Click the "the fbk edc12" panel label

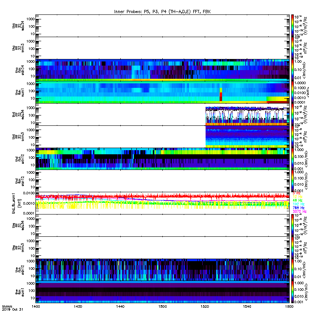(x=19, y=270)
